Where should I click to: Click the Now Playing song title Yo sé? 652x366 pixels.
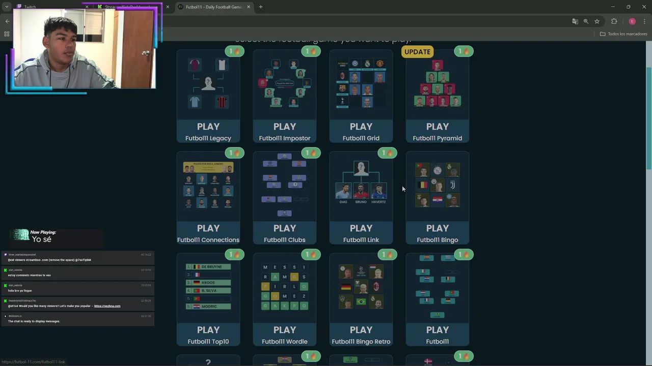(42, 239)
